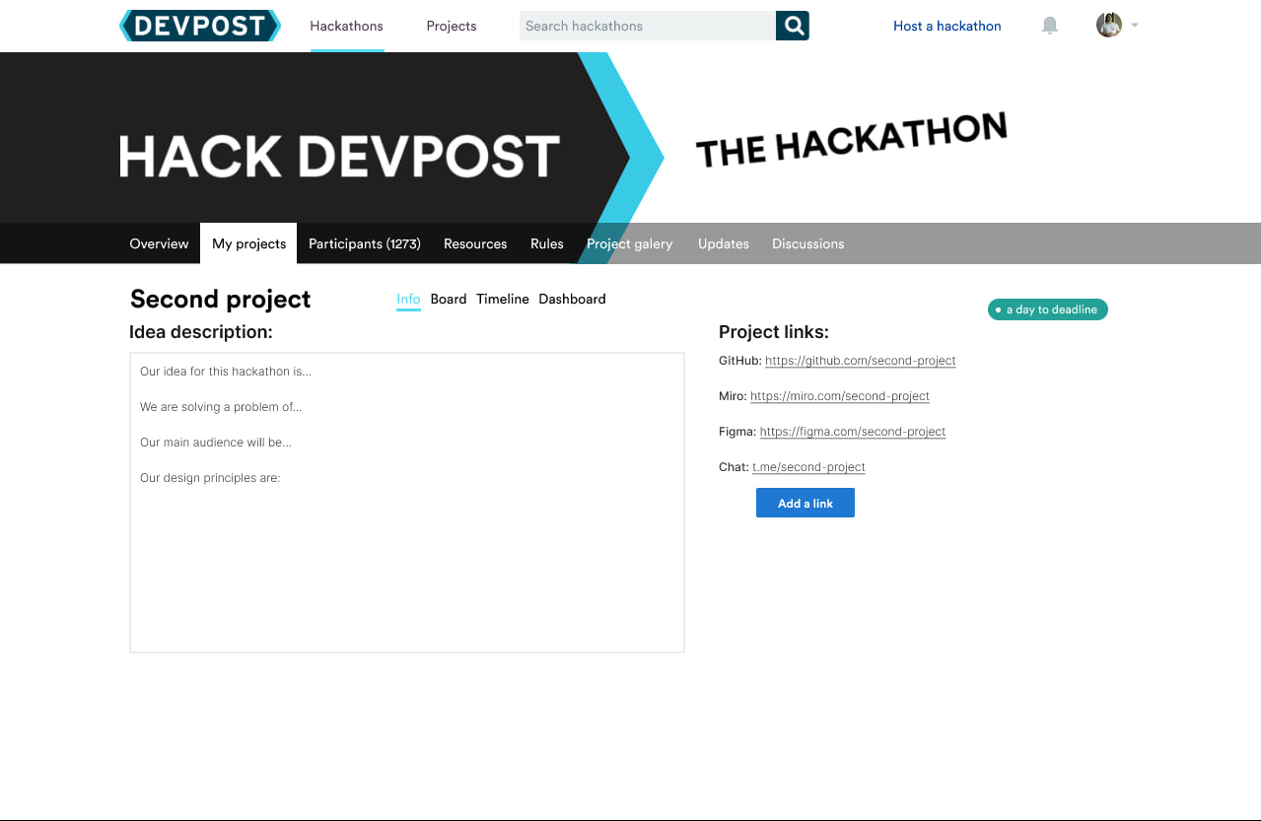The width and height of the screenshot is (1261, 821).
Task: Open the GitHub second-project link
Action: point(861,361)
